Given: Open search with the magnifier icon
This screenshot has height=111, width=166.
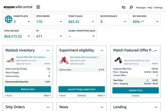Looking at the screenshot, I should [131, 8].
